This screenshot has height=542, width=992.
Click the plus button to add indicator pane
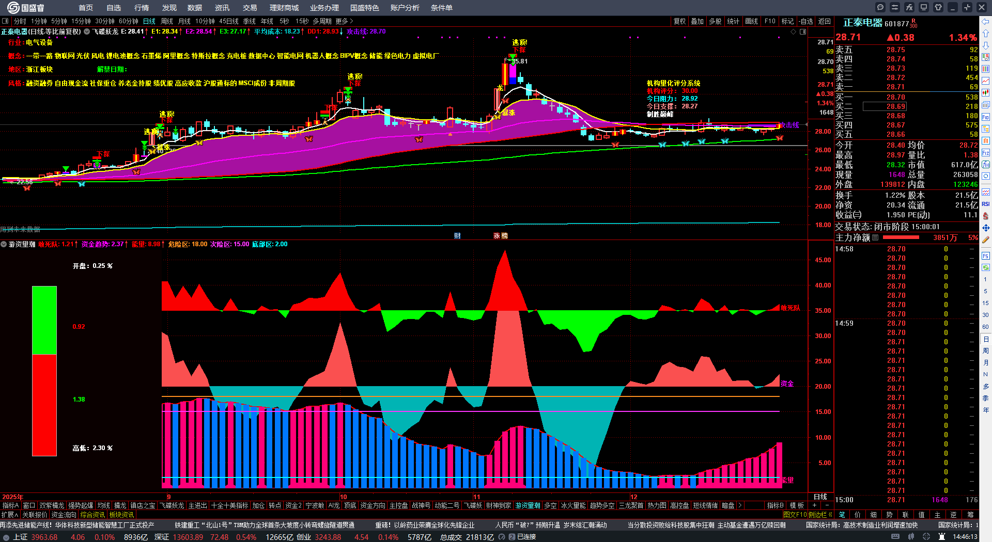pyautogui.click(x=815, y=505)
